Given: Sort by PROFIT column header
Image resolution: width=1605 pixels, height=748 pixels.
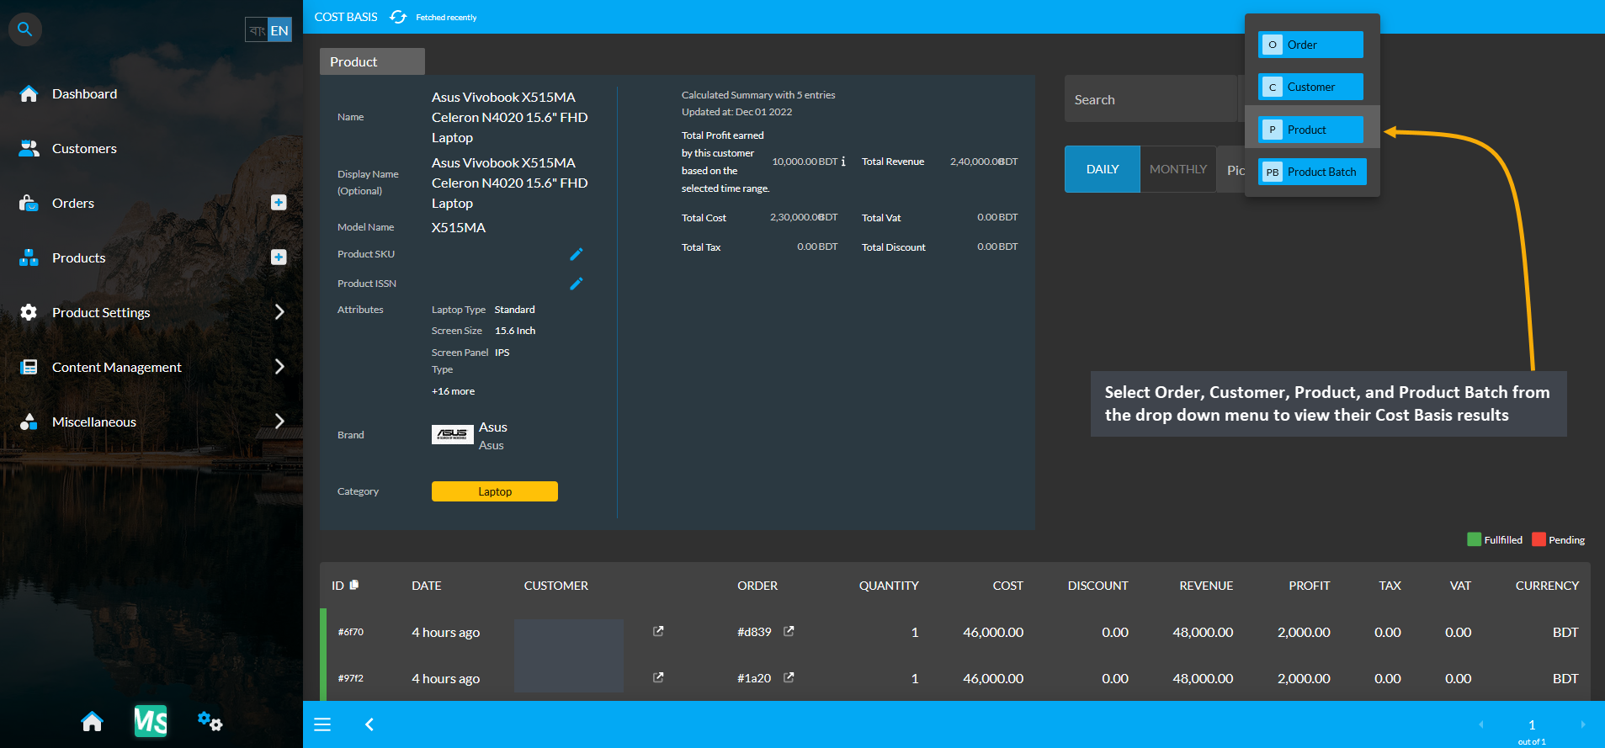Looking at the screenshot, I should pyautogui.click(x=1310, y=586).
